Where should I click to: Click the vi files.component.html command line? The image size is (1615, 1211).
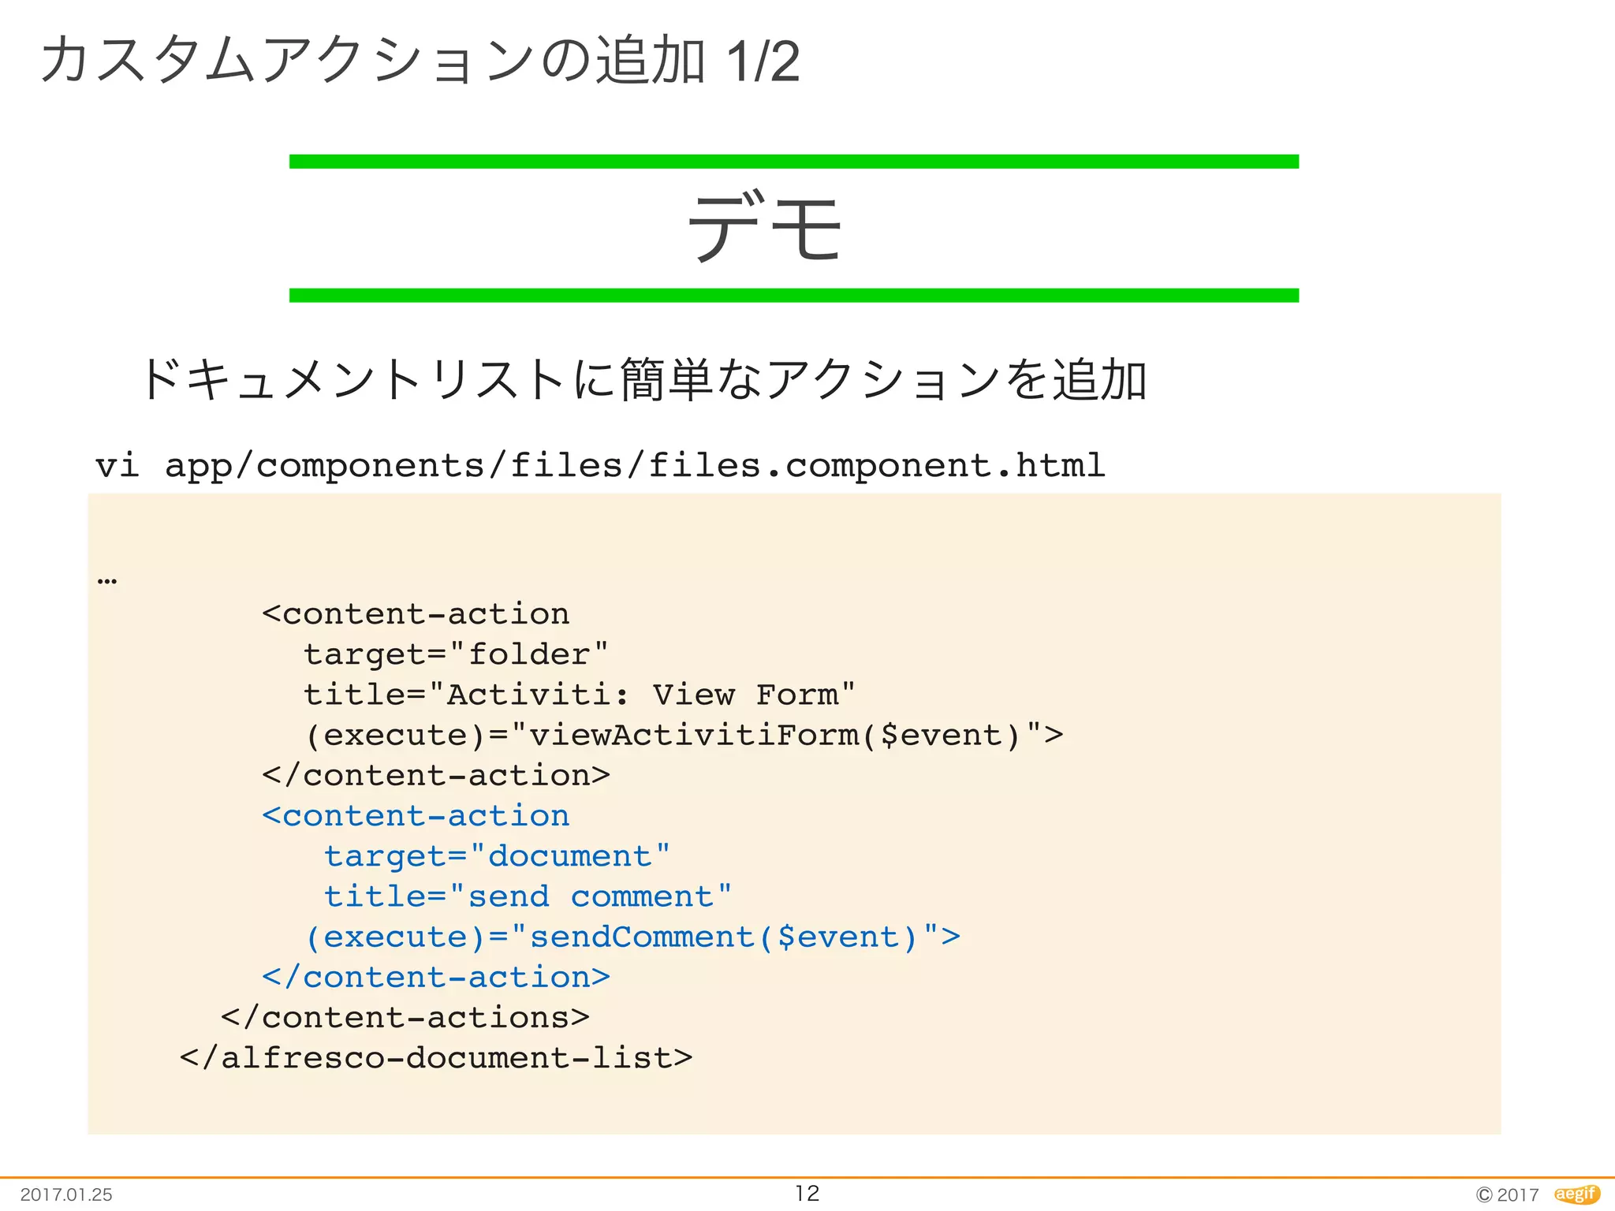(x=599, y=465)
